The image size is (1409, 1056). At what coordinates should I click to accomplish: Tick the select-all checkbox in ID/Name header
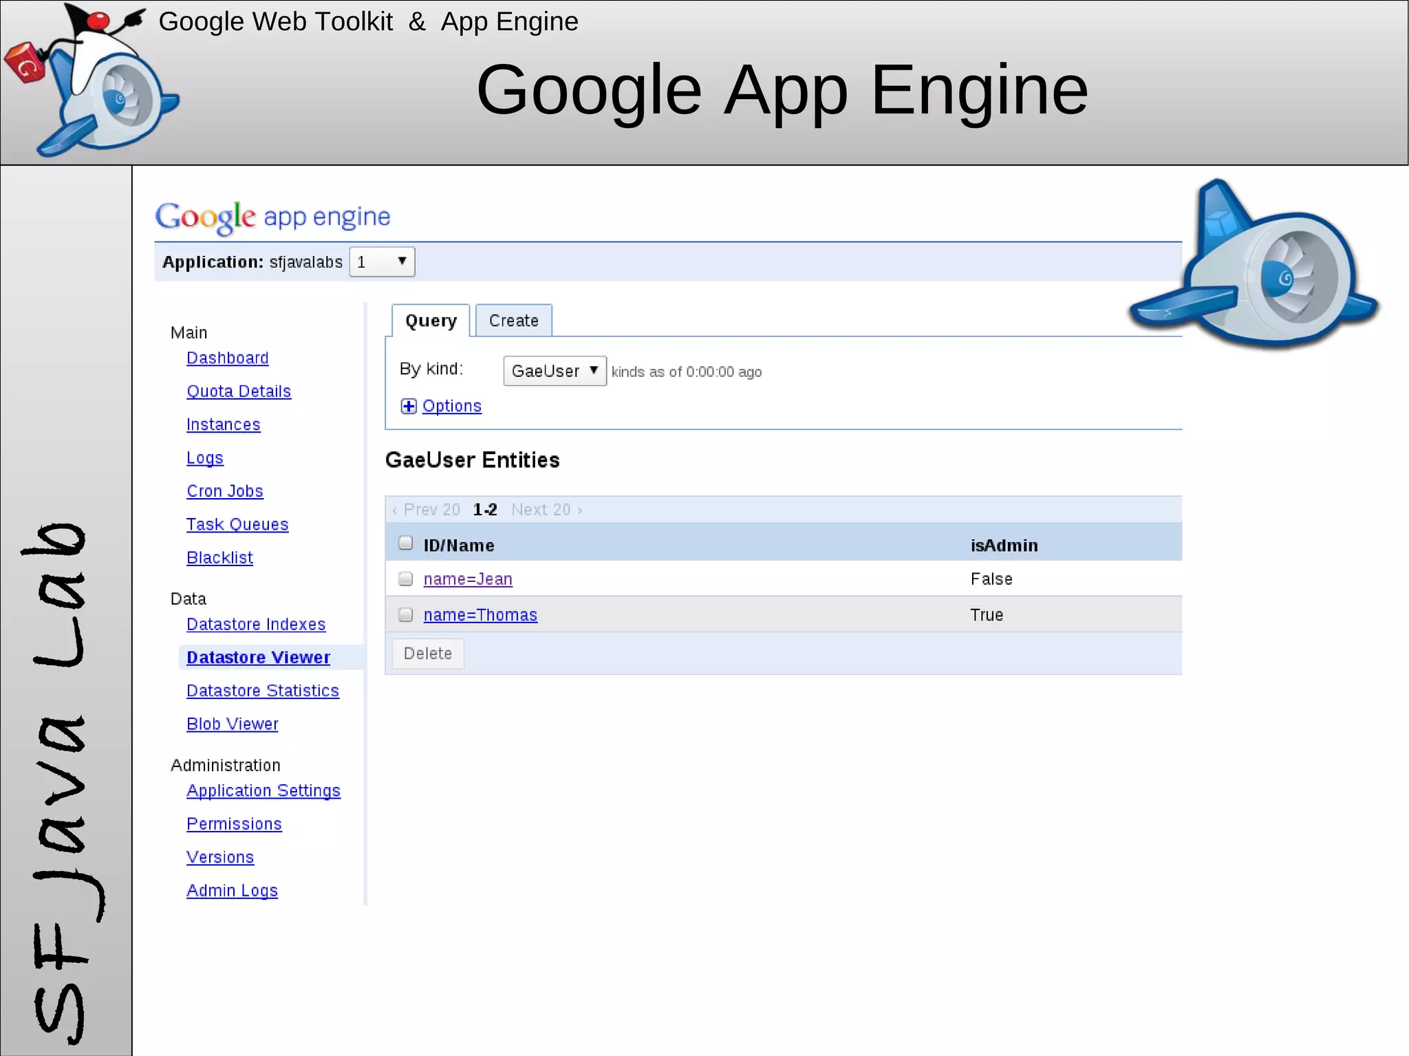point(406,543)
